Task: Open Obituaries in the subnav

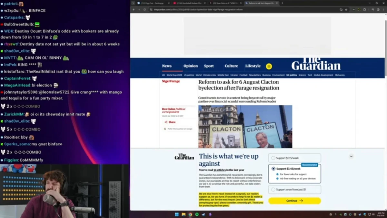Action: (340, 75)
